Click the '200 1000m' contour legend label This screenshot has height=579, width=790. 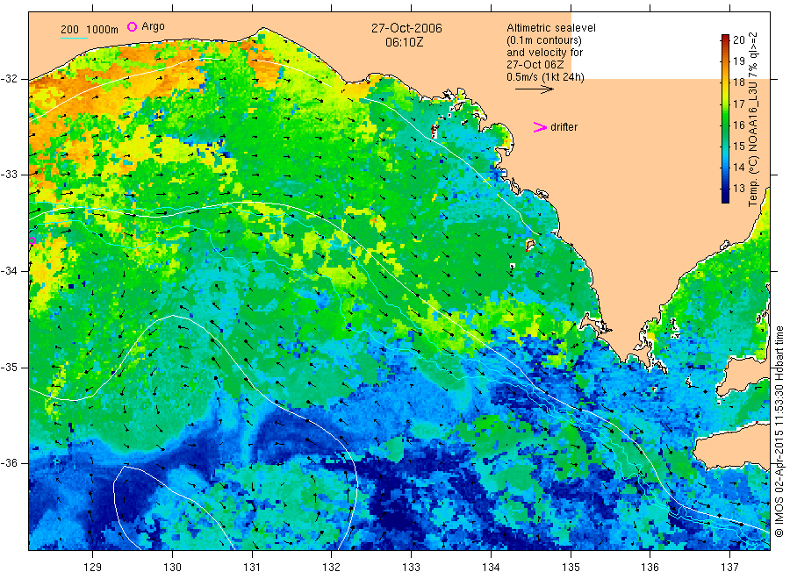point(90,30)
